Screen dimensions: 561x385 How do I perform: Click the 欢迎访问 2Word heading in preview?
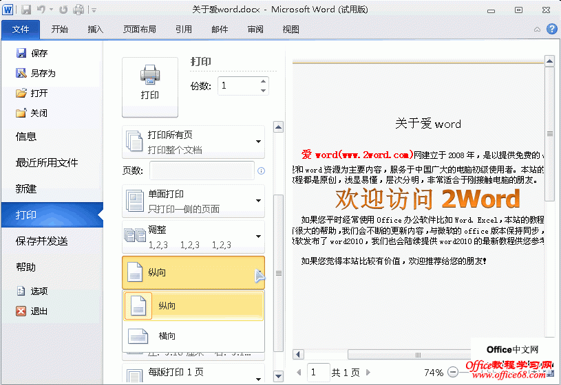pyautogui.click(x=428, y=199)
